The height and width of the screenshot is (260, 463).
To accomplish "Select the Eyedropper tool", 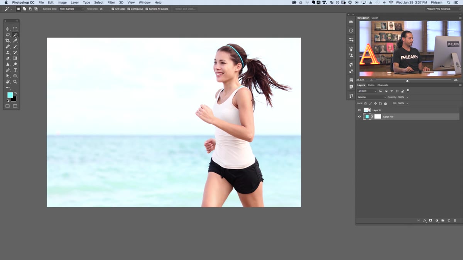I will (15, 41).
